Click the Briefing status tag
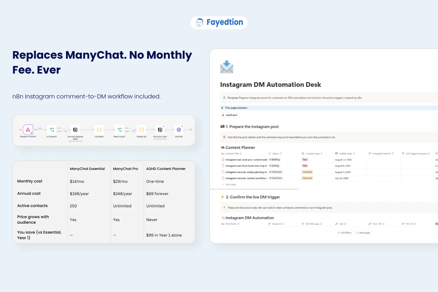Image resolution: width=438 pixels, height=292 pixels. (x=274, y=160)
